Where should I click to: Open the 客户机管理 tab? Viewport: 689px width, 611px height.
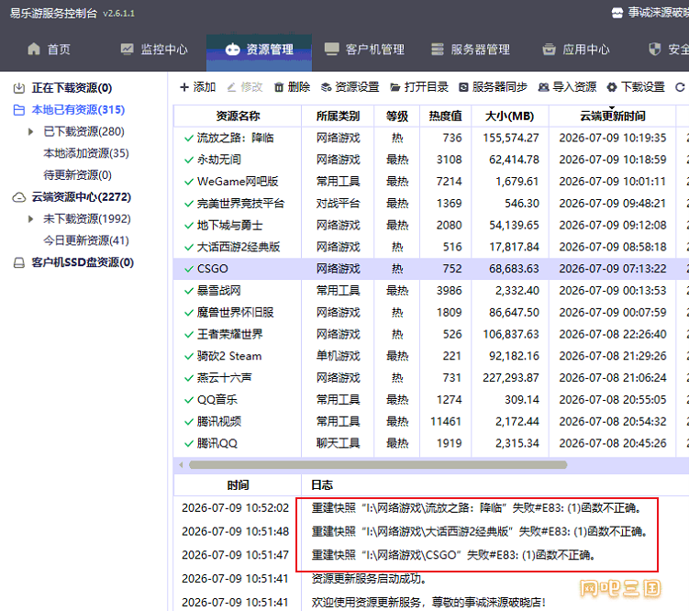pyautogui.click(x=364, y=50)
